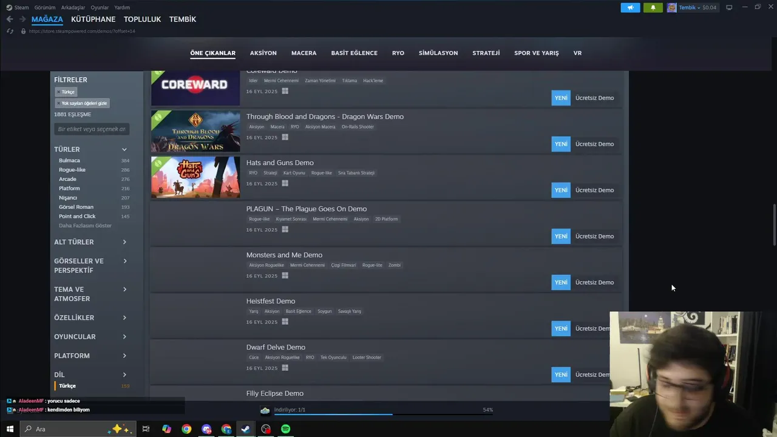Open Discord from the taskbar
The width and height of the screenshot is (777, 437).
coord(206,429)
